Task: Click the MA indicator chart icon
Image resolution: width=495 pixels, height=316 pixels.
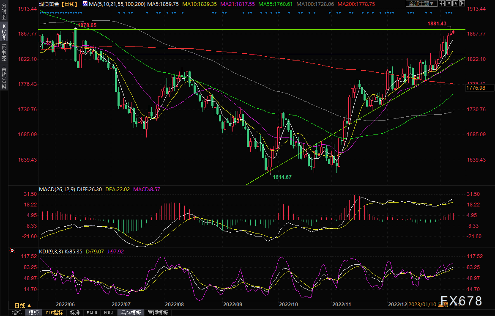Action: [x=85, y=3]
